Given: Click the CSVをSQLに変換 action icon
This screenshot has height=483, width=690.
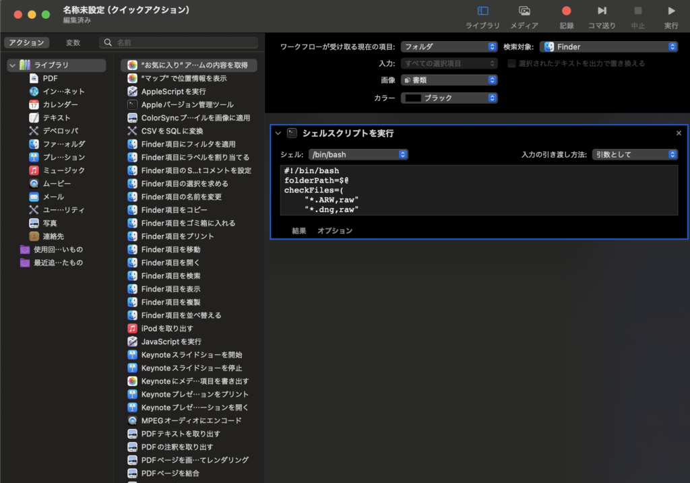Looking at the screenshot, I should (x=133, y=131).
